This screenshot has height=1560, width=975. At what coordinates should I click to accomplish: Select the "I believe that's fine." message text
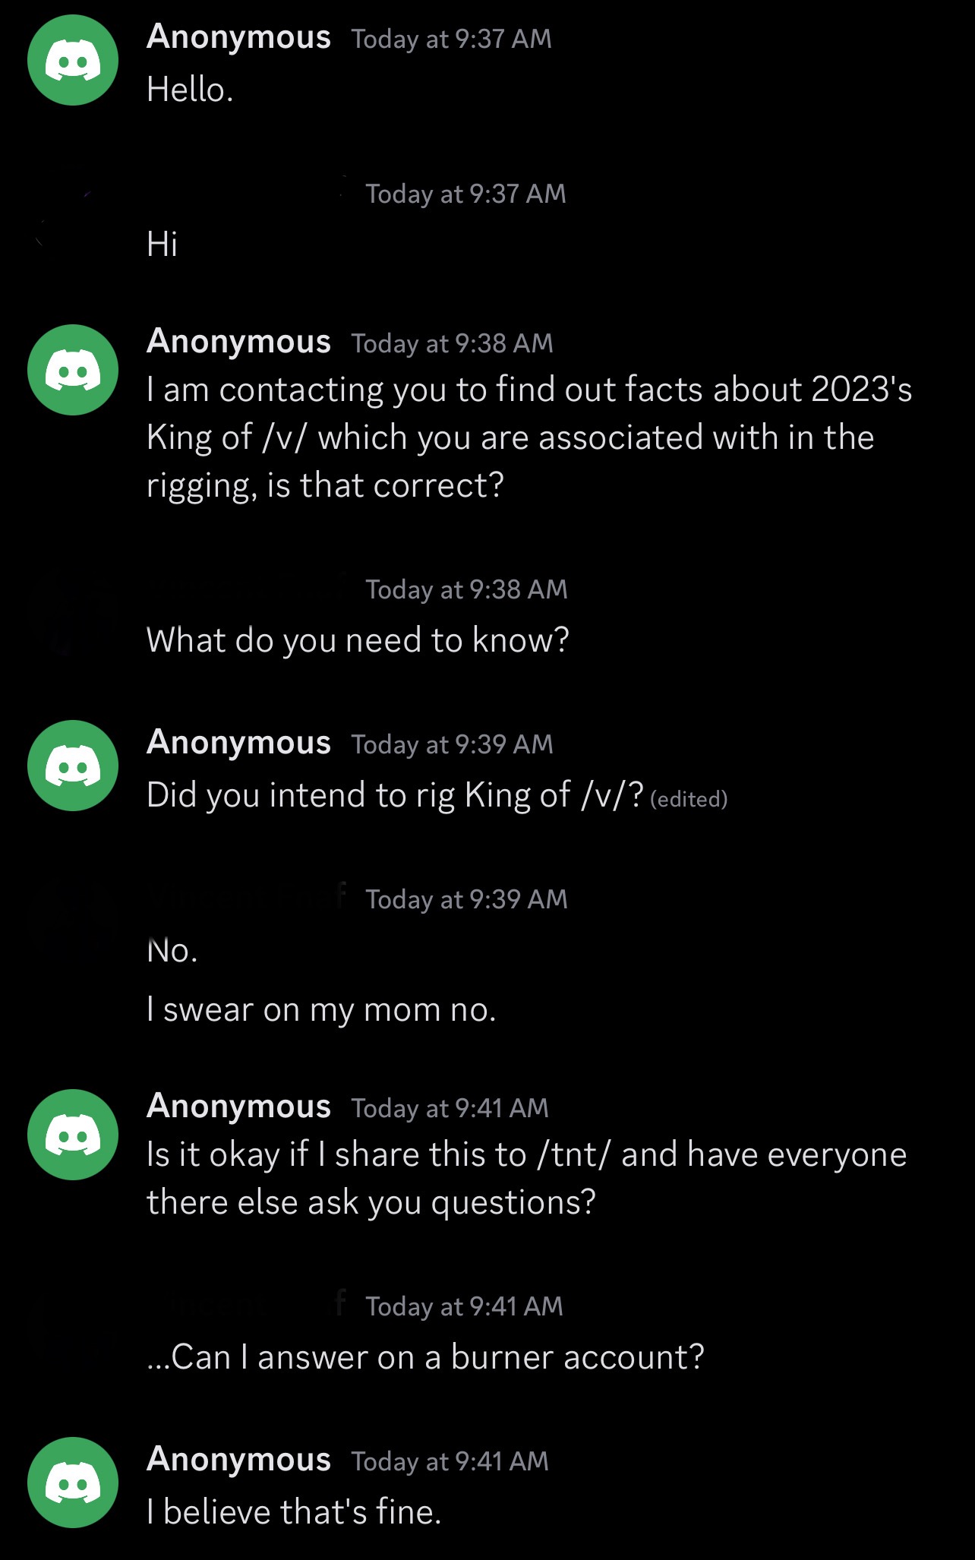[294, 1512]
